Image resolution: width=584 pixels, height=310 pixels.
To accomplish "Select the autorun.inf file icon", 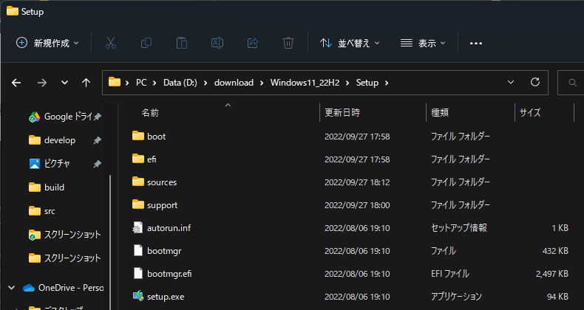I will tap(137, 228).
